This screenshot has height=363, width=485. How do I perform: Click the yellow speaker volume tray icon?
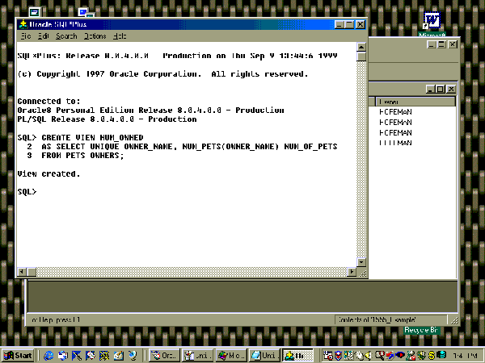click(368, 356)
